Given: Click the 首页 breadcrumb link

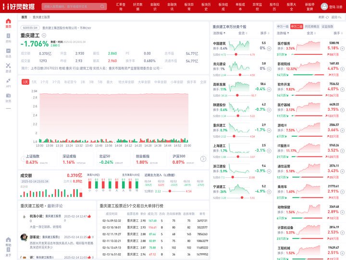Looking at the screenshot, I should [x=24, y=17].
